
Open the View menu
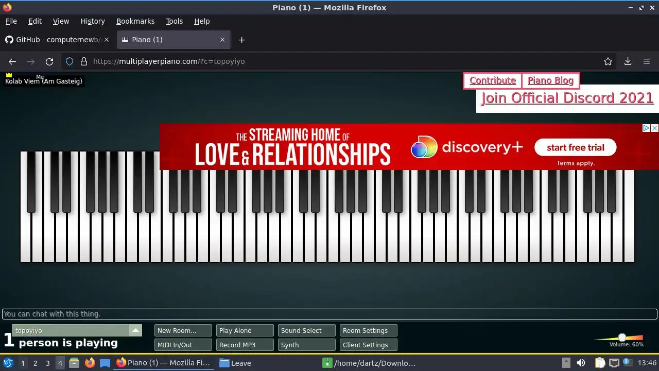(x=61, y=21)
